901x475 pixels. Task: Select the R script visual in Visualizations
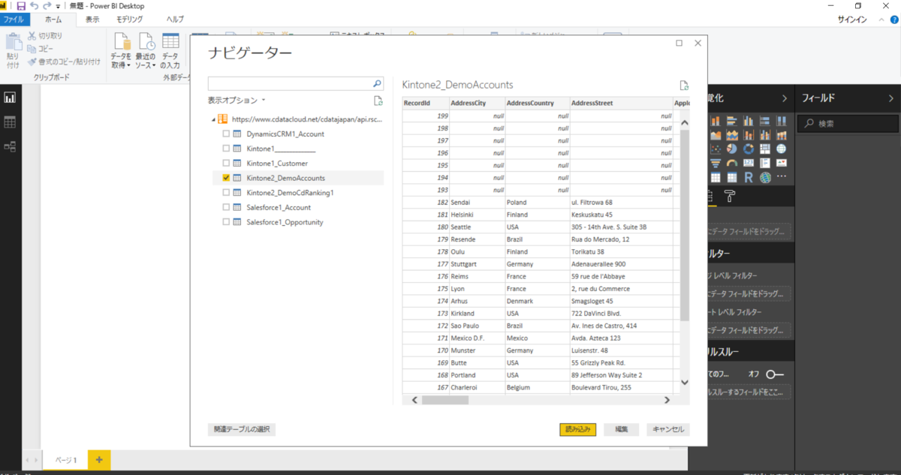tap(749, 176)
